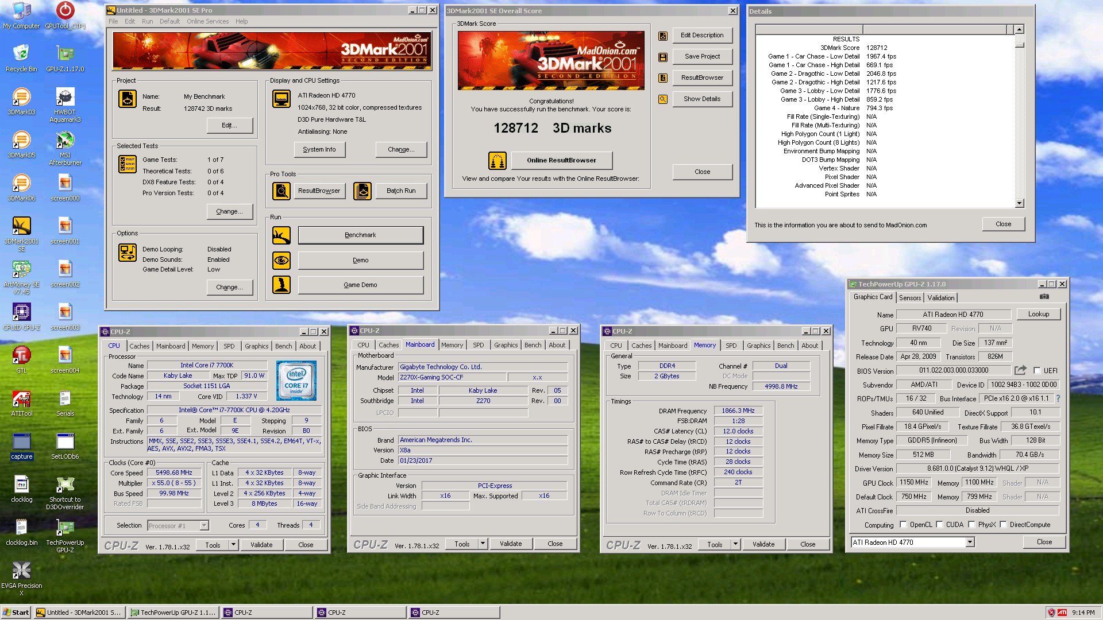Click the ResultBrowser magnifier icon in Pro Tools
This screenshot has height=620, width=1103.
tap(281, 191)
